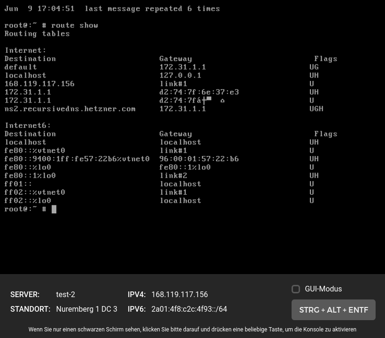Click the 'Internet:' section heading
The height and width of the screenshot is (338, 385).
point(25,50)
